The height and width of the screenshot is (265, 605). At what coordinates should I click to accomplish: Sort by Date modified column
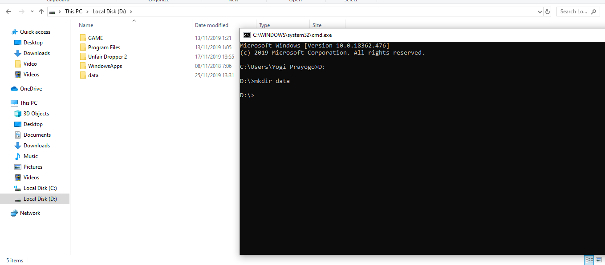tap(211, 25)
